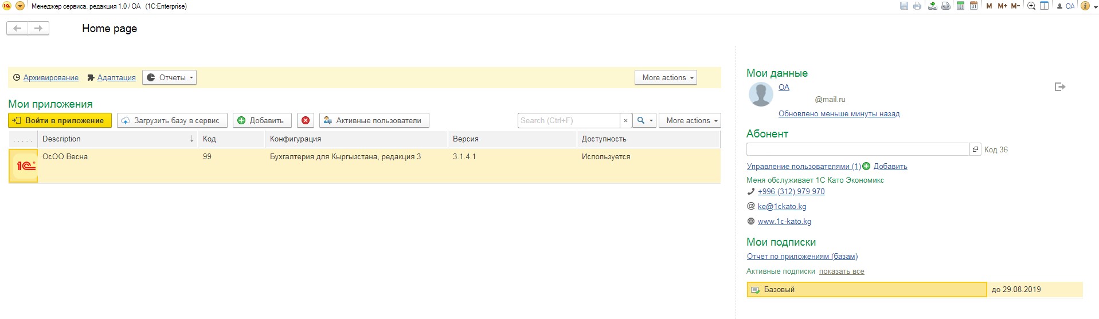This screenshot has width=1099, height=319.
Task: Click inside the Search (Ctrl+F) field
Action: point(568,120)
